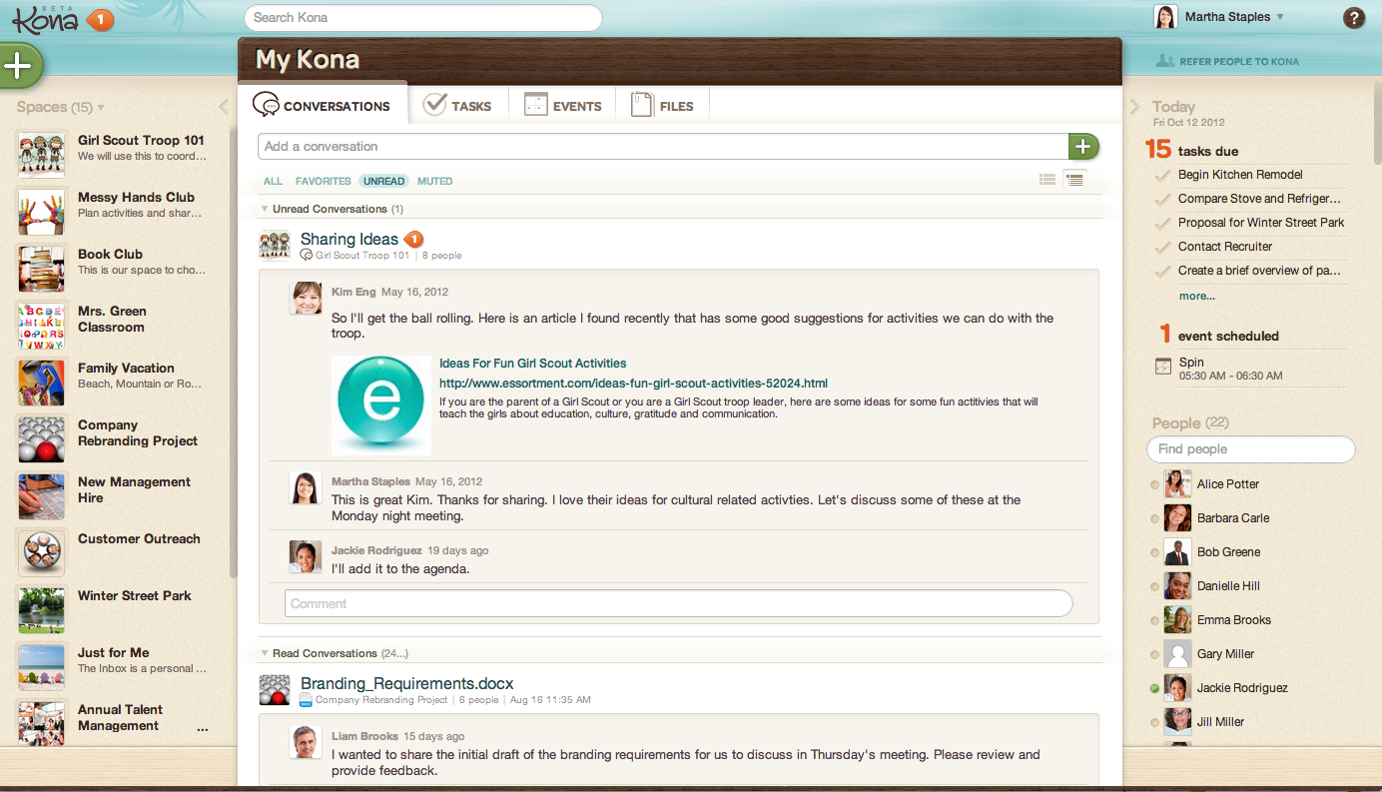This screenshot has width=1382, height=792.
Task: Open Branding_Requirements.docx conversation
Action: coord(407,683)
